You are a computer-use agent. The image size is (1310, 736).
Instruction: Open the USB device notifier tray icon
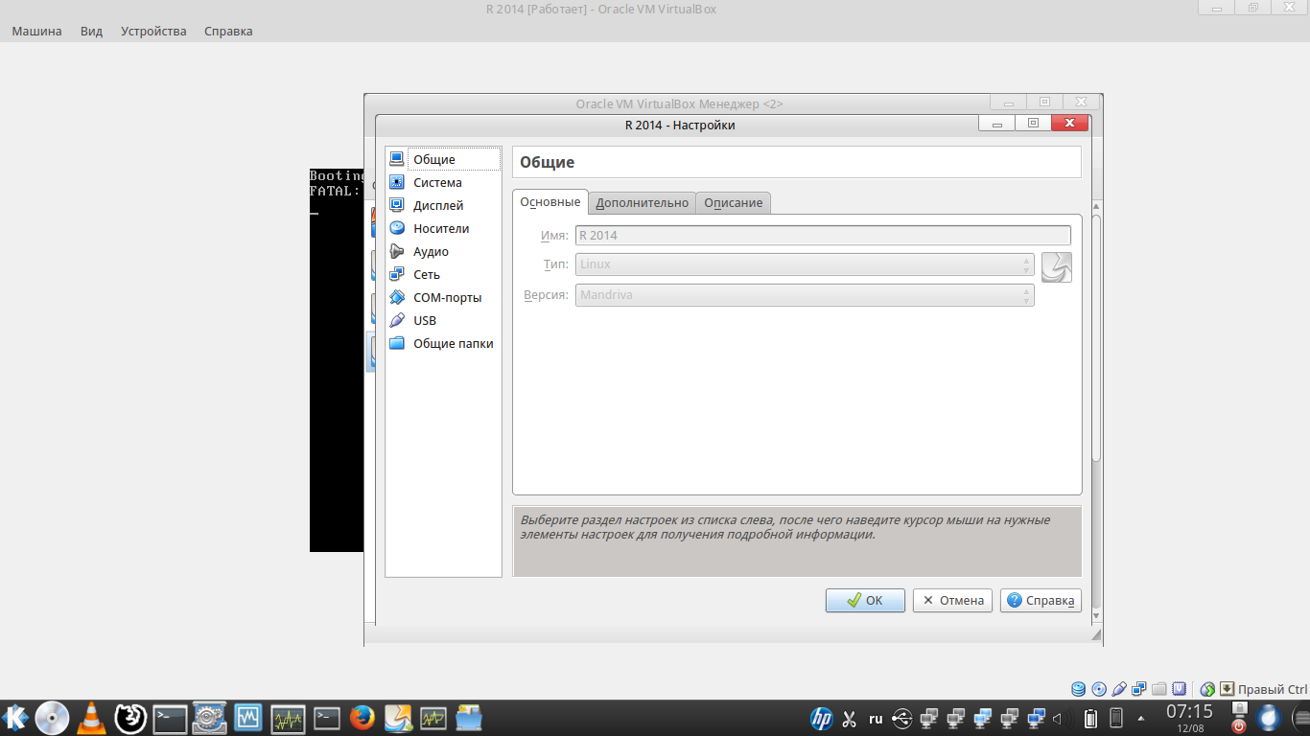[x=902, y=718]
